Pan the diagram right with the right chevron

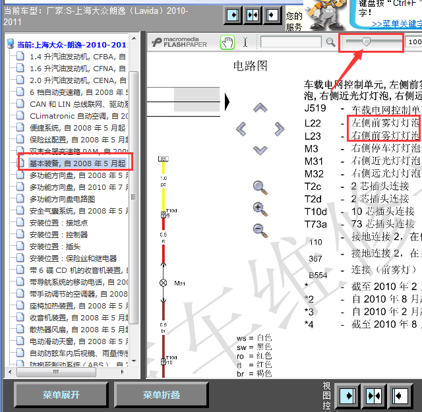click(280, 129)
